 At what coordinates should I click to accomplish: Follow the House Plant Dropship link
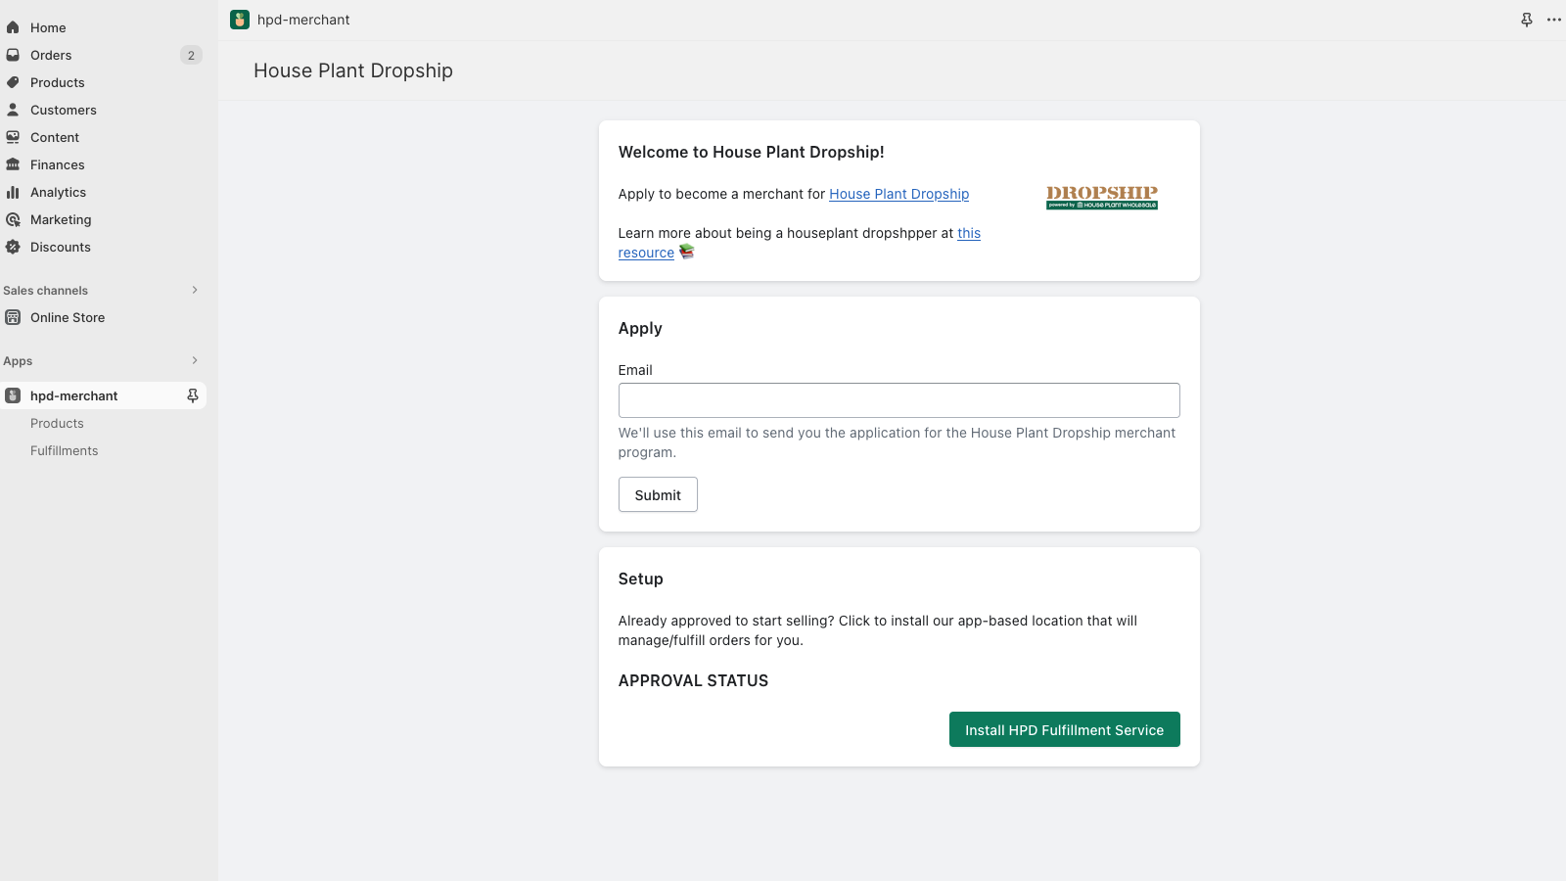899,194
